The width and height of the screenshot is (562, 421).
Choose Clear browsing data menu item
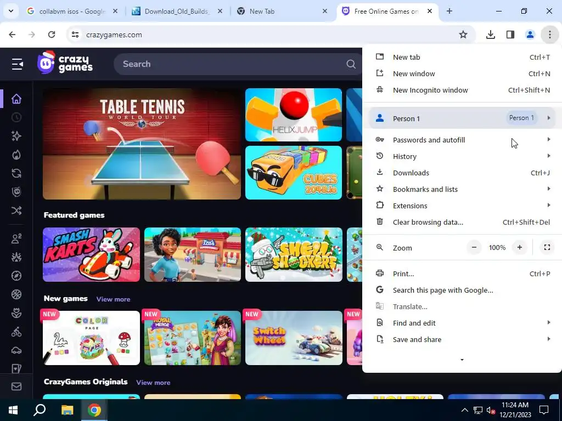coord(462,222)
